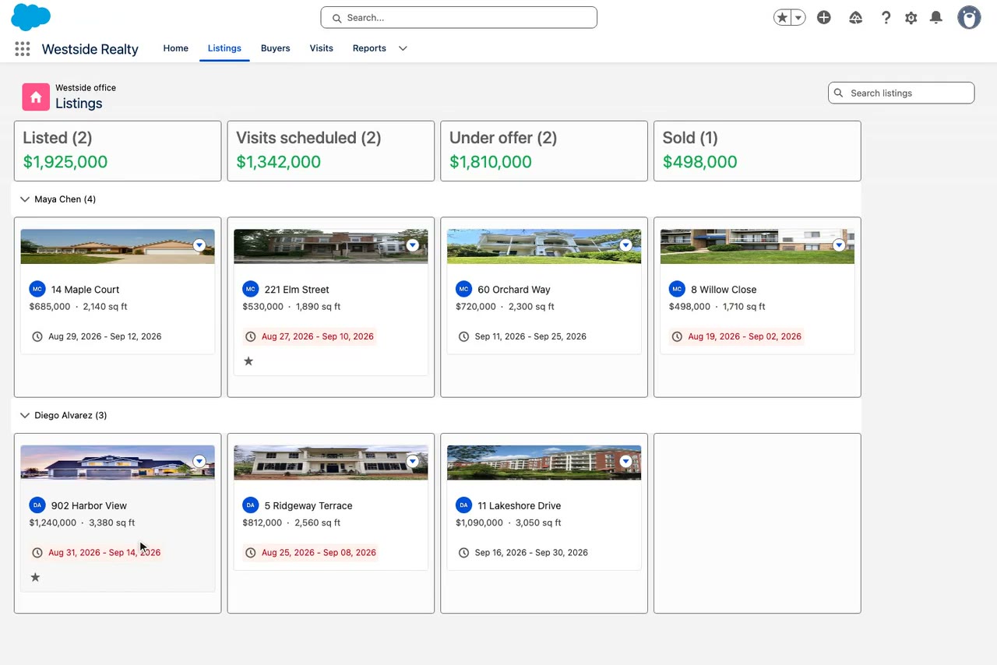Click the DA avatar on 902 Harbor View
The height and width of the screenshot is (665, 997).
coord(37,505)
